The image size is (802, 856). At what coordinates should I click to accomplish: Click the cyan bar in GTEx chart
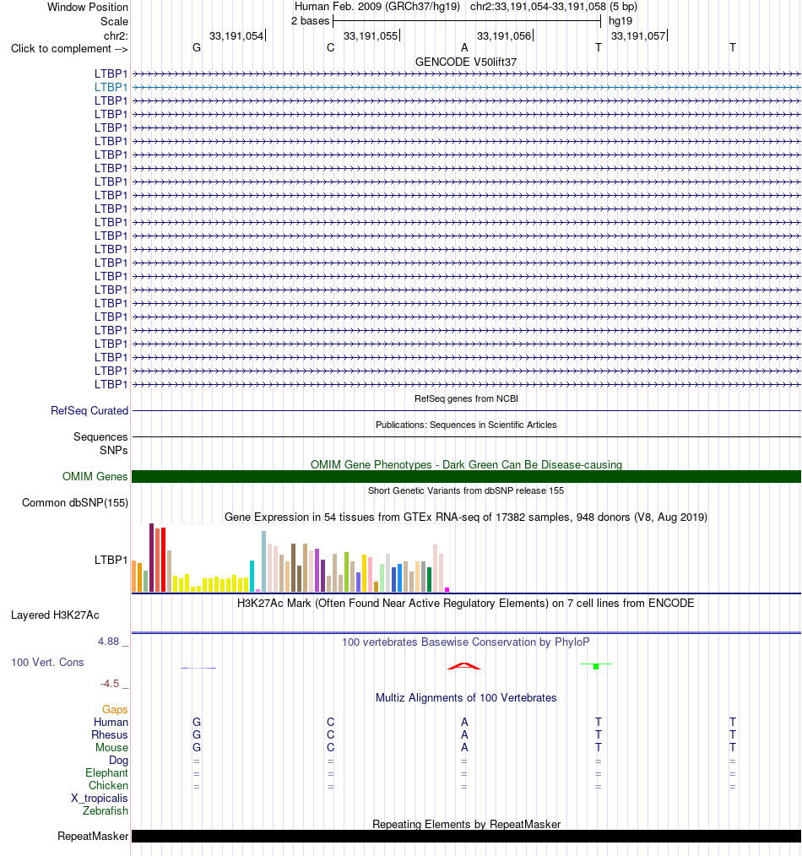(x=252, y=576)
